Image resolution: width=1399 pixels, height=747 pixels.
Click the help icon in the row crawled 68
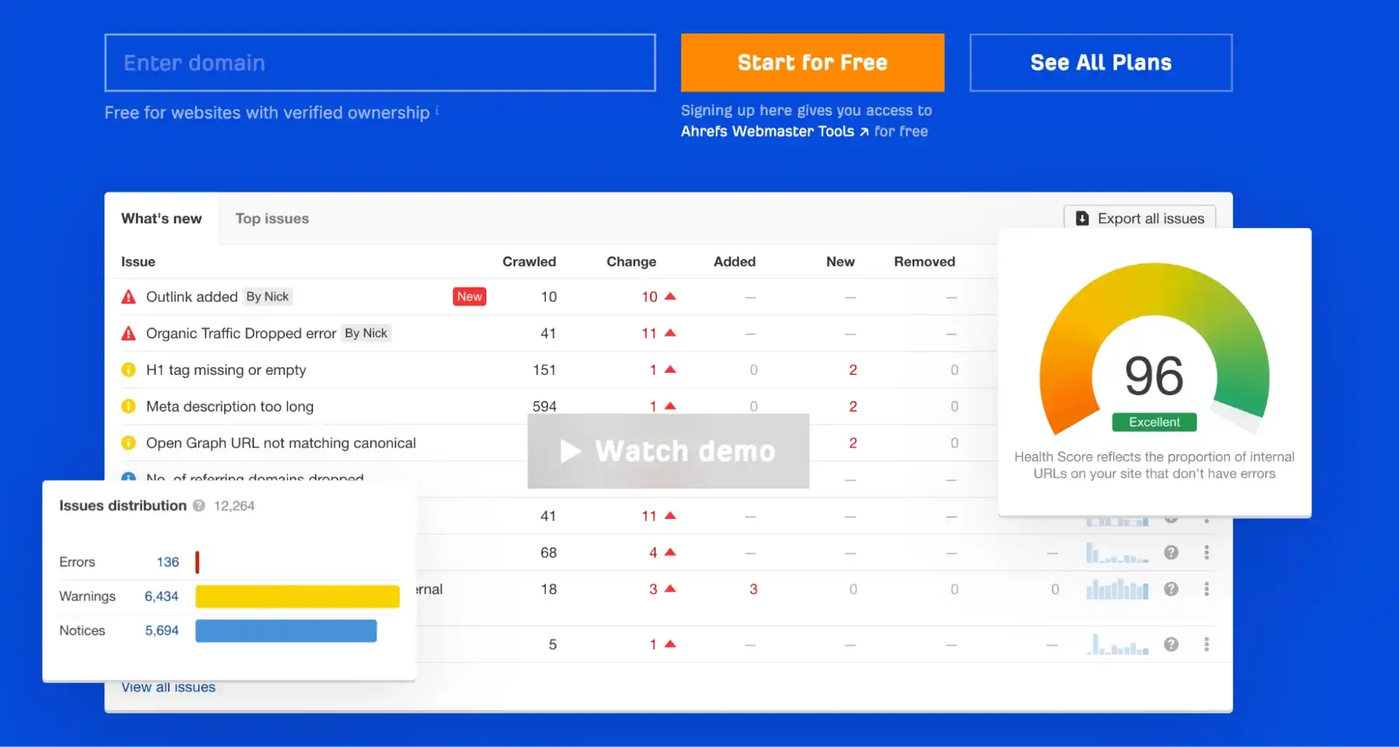(1171, 553)
